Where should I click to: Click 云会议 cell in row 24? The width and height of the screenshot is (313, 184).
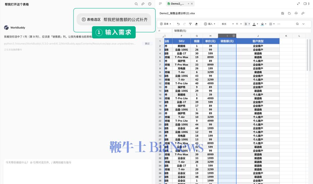(x=181, y=128)
